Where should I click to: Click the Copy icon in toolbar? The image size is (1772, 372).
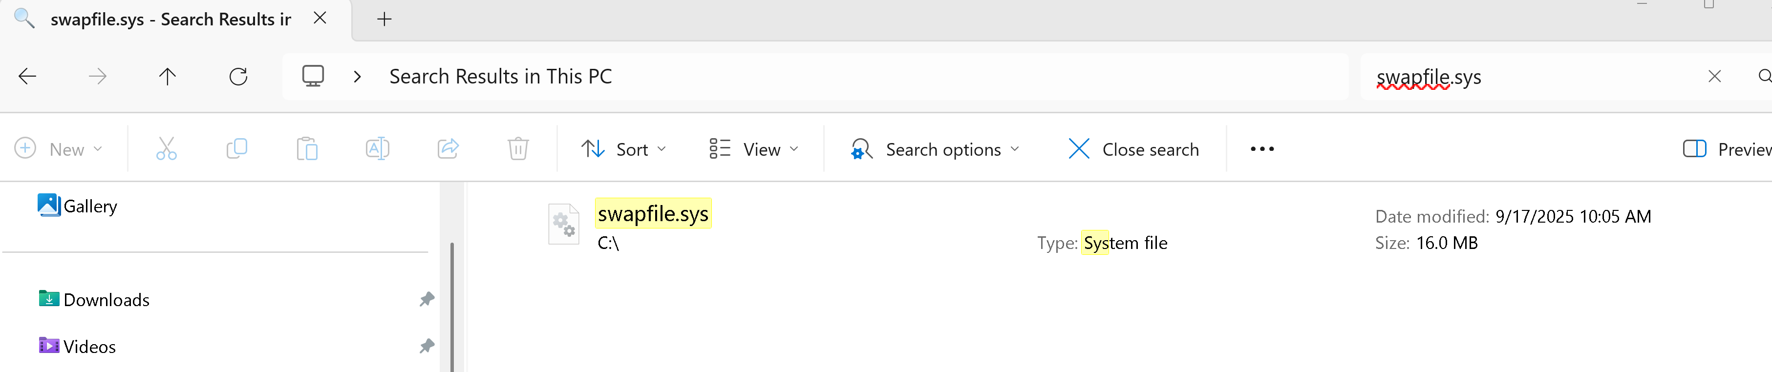(236, 148)
